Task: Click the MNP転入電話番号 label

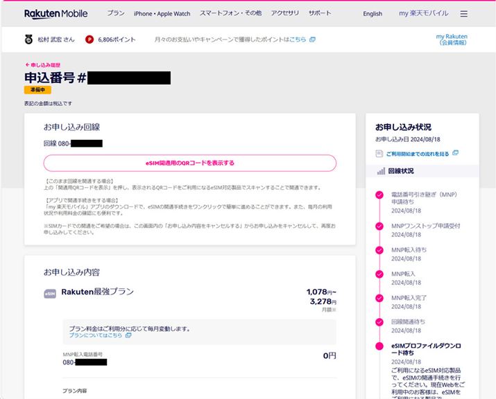Action: coord(83,355)
